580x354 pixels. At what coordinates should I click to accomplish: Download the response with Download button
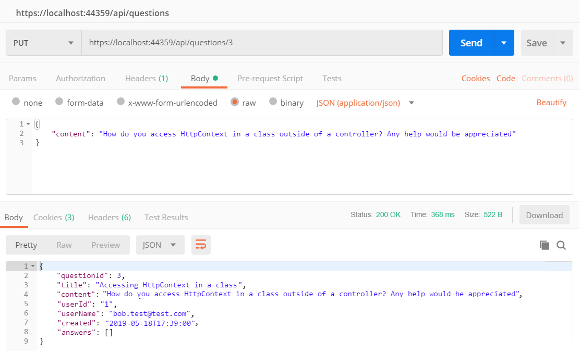(x=544, y=215)
